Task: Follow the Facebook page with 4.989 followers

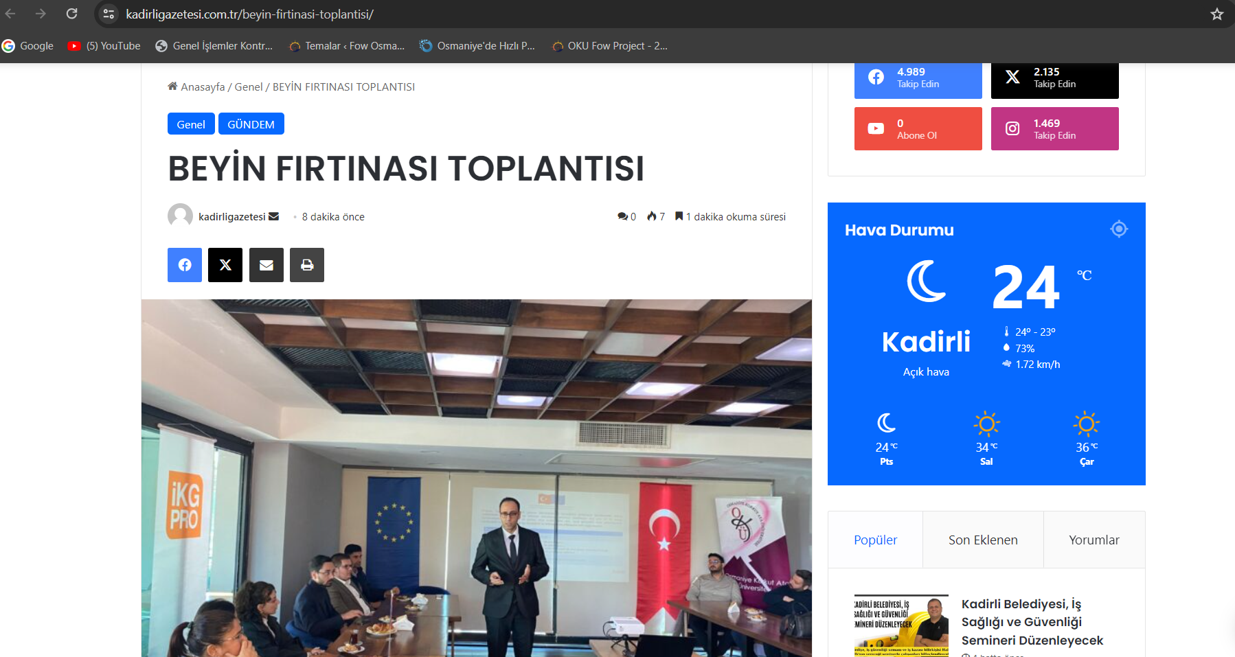Action: [x=918, y=78]
